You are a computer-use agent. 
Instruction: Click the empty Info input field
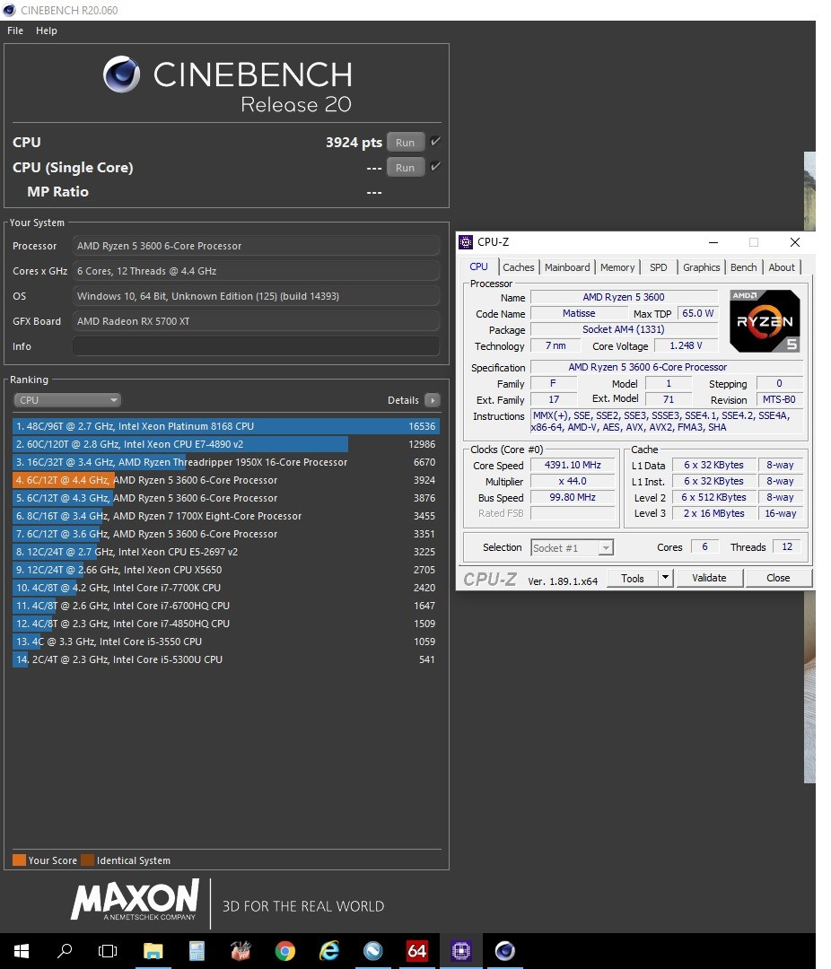256,346
